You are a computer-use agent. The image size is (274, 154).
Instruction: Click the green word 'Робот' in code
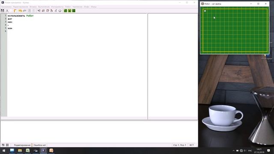tap(30, 16)
